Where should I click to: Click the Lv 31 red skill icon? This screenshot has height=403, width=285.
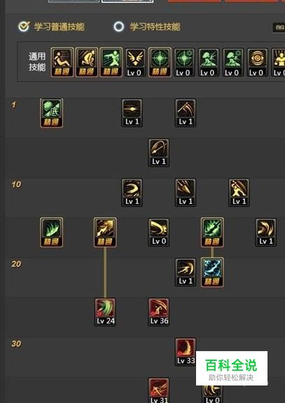tap(159, 390)
